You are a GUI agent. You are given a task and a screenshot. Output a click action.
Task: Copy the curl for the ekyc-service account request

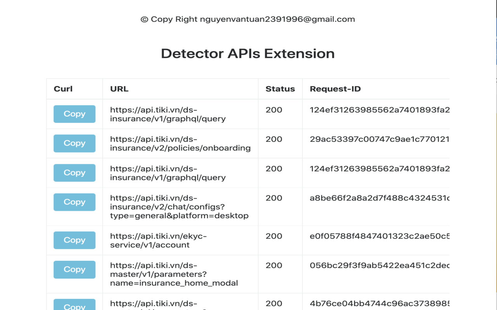tap(74, 240)
